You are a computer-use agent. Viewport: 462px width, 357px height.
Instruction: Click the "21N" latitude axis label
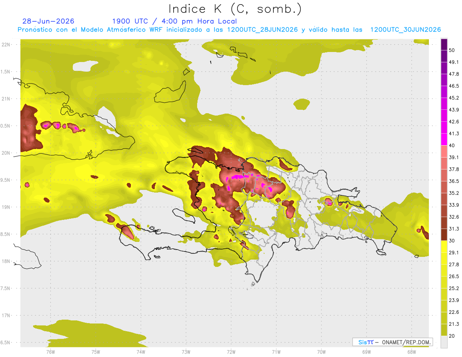click(x=6, y=99)
